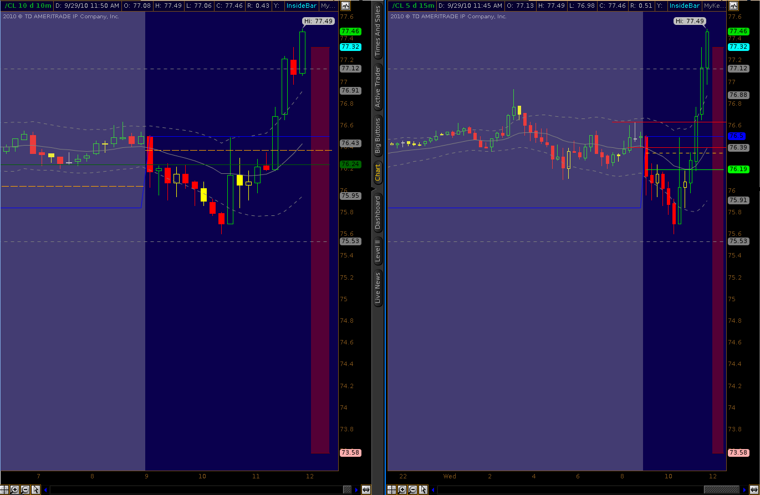Open Dashboard side tab
Image resolution: width=760 pixels, height=495 pixels.
pyautogui.click(x=378, y=213)
